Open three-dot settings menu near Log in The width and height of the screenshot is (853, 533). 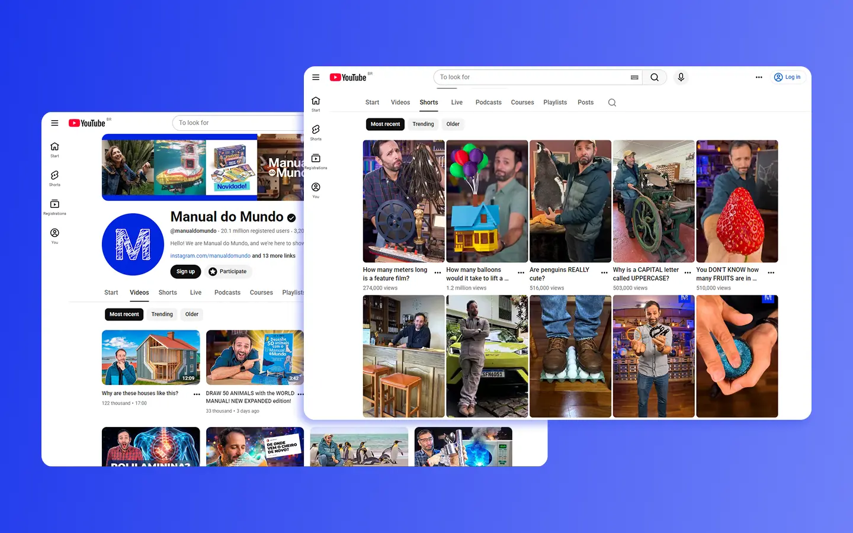[x=759, y=77]
